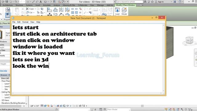Screen dimensions: 197x111
Task: Click the view scale 1/8" = 1'-0" control
Action: click(35, 106)
